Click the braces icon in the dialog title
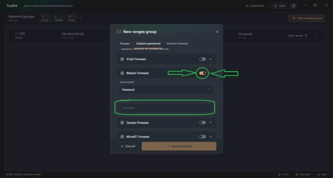The width and height of the screenshot is (333, 178). click(119, 32)
